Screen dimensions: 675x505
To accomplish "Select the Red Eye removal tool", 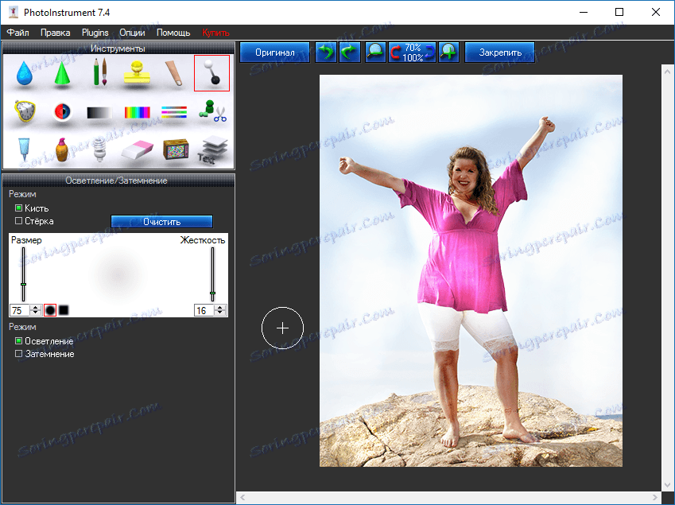I will 63,112.
